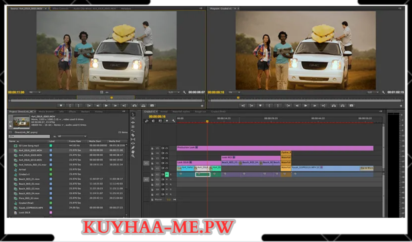Open the Source monitor Fit zoom dropdown
Viewport: 412px width, 242px height.
35,92
